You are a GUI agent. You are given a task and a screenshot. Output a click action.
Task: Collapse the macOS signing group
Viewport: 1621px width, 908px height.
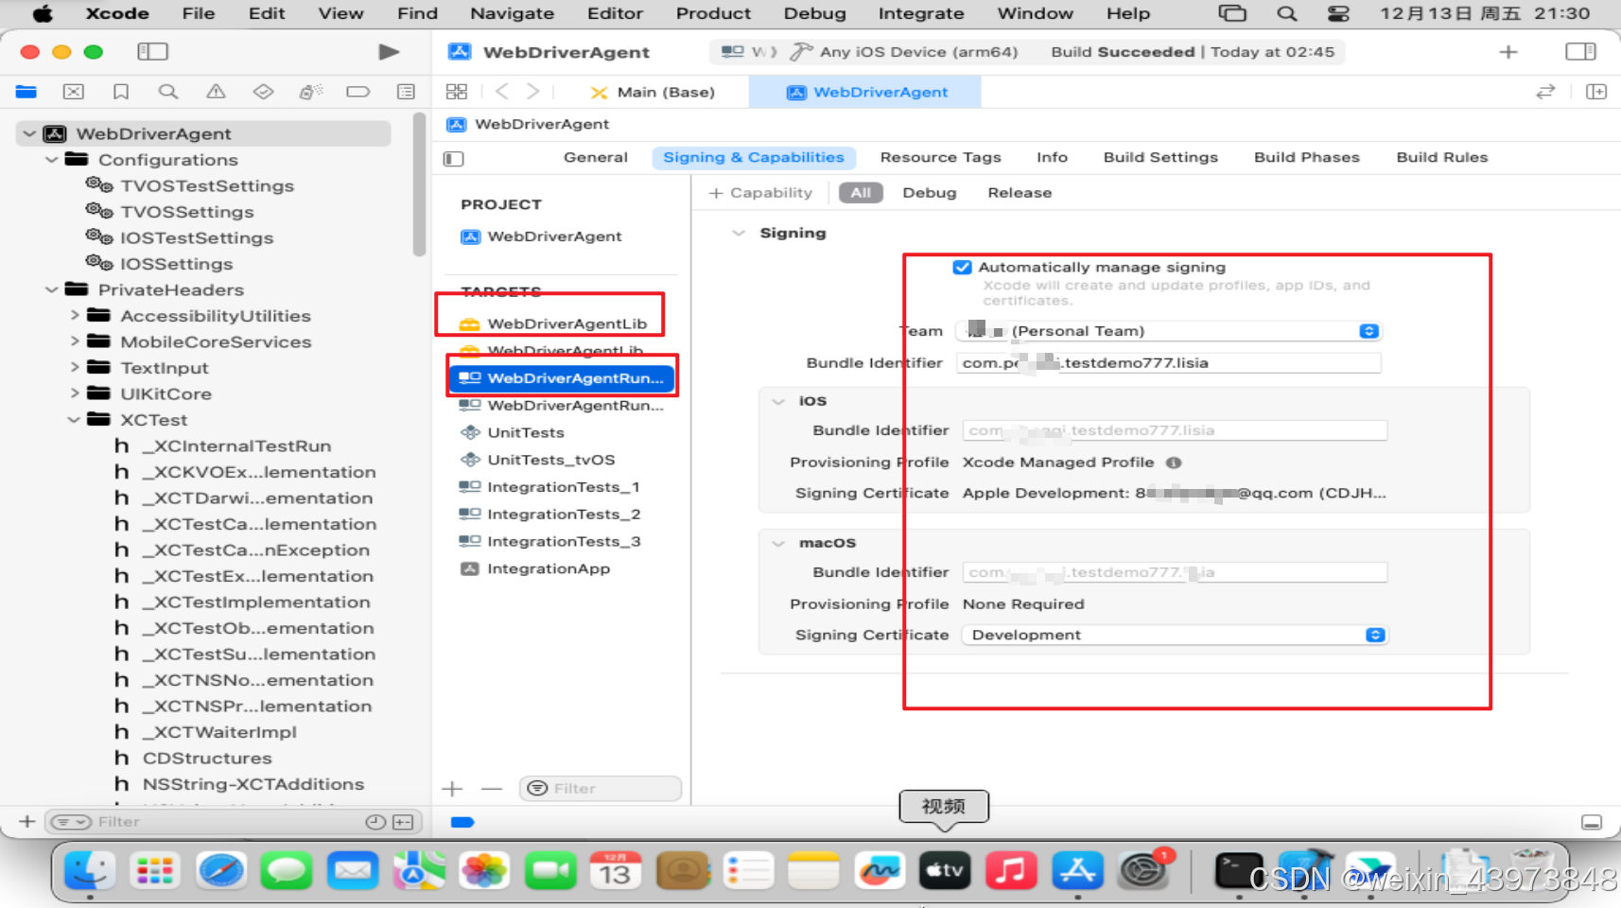point(778,543)
